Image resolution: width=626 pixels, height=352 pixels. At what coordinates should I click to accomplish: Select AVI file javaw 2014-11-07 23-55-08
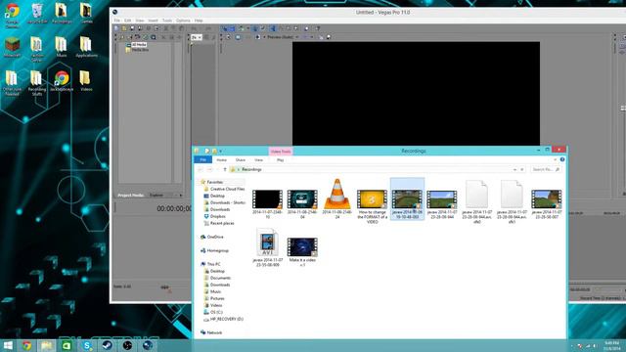click(267, 247)
